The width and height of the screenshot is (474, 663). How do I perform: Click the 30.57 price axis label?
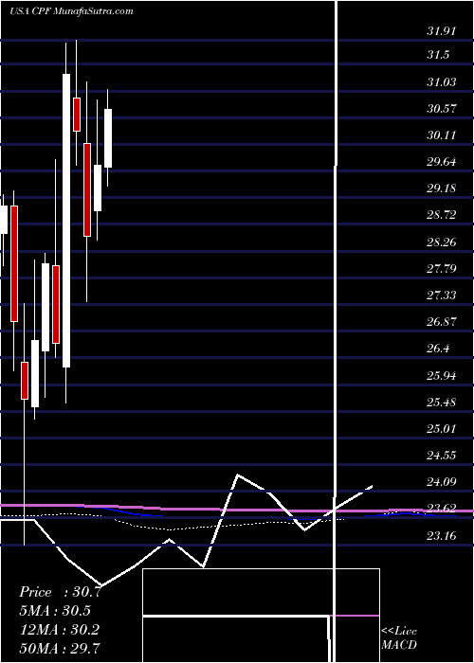(x=443, y=109)
